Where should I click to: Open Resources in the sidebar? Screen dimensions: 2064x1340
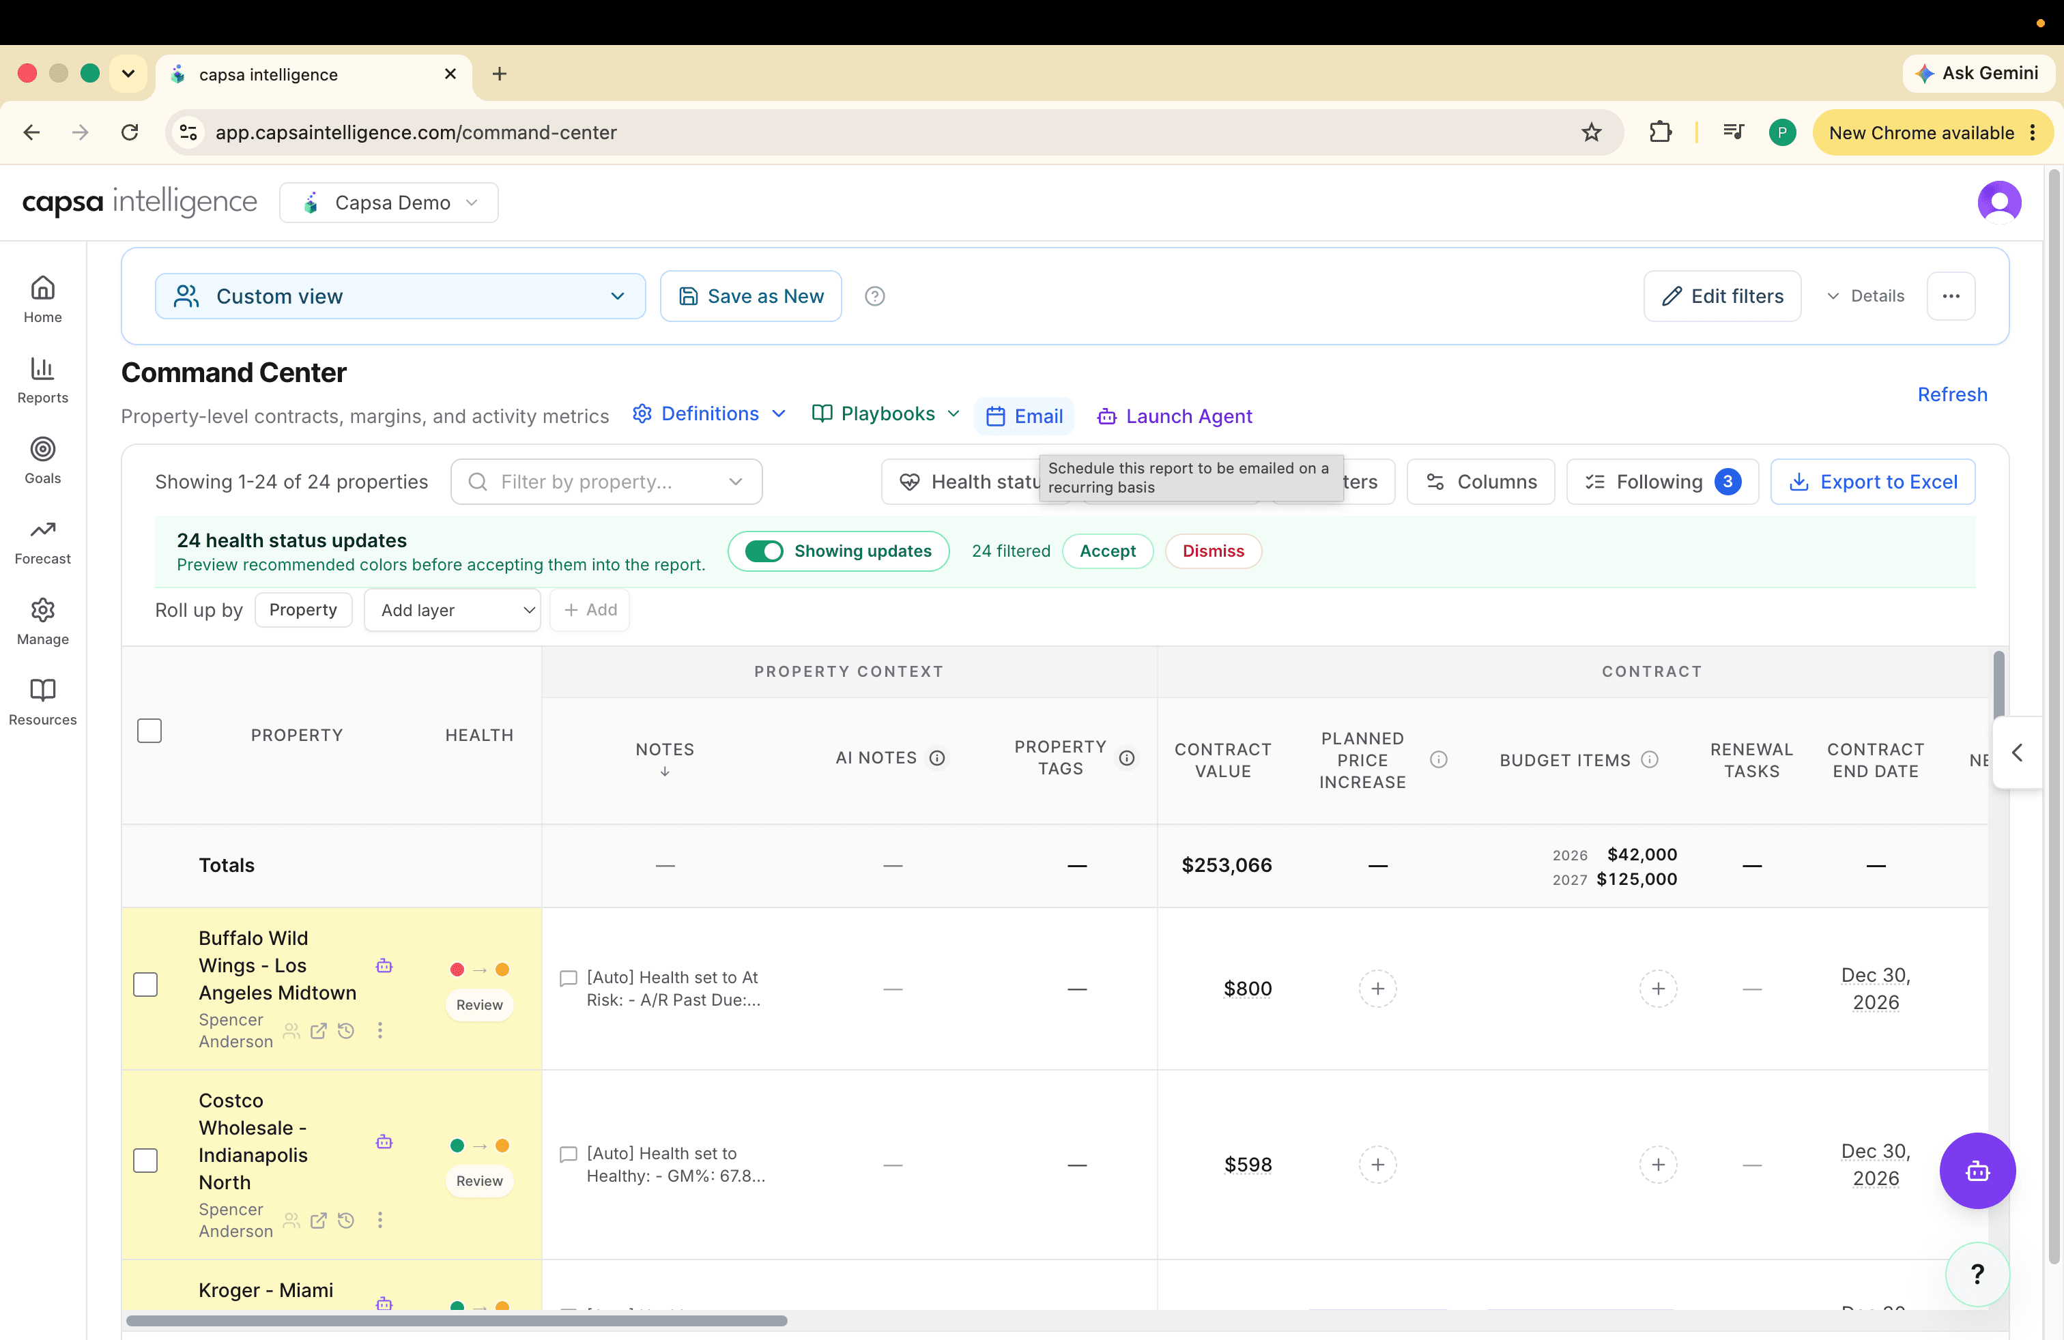42,702
